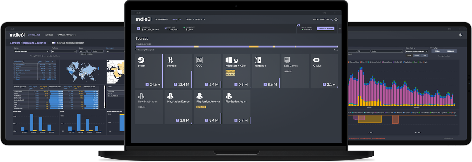Click the Data Gaps badge
The width and height of the screenshot is (472, 162).
click(230, 74)
